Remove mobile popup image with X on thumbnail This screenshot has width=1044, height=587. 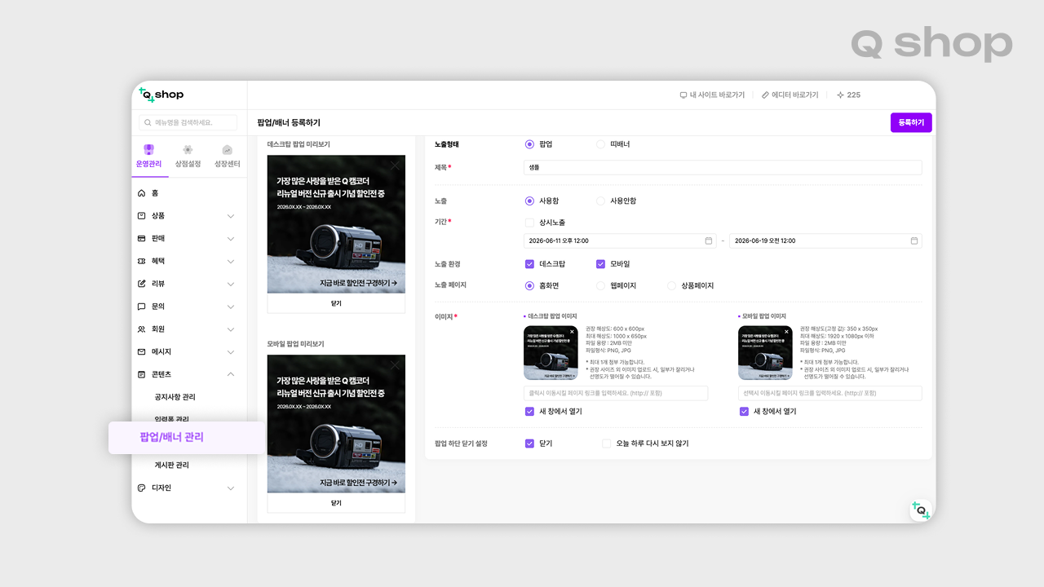(x=786, y=332)
